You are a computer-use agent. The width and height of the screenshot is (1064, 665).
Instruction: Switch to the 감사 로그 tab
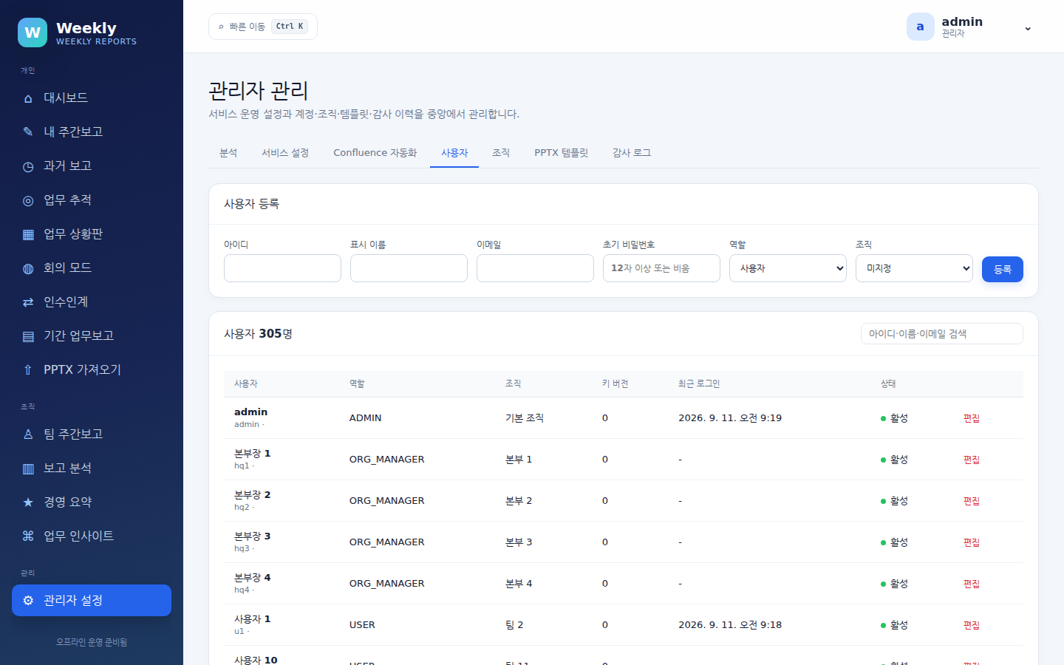click(632, 153)
